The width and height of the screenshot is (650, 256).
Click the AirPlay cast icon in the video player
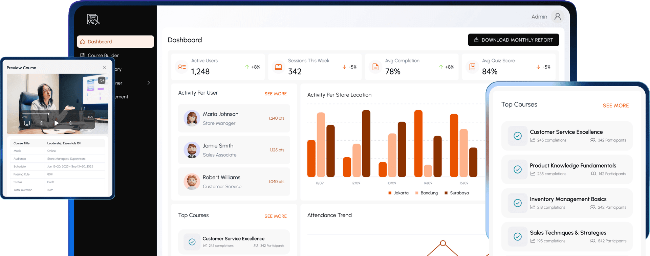pos(27,123)
